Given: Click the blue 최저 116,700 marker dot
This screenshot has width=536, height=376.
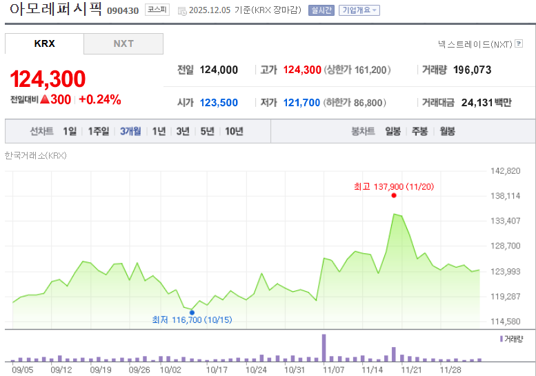Looking at the screenshot, I should [x=192, y=313].
